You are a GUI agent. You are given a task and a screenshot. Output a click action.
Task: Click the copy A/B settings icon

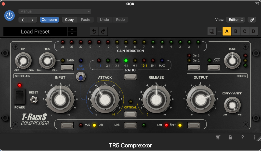tap(212, 32)
